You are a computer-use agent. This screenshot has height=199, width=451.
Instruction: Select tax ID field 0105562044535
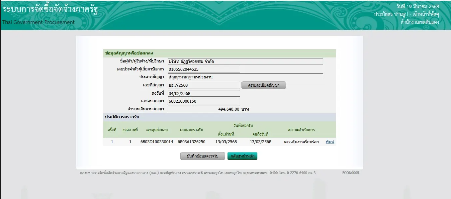pyautogui.click(x=204, y=69)
